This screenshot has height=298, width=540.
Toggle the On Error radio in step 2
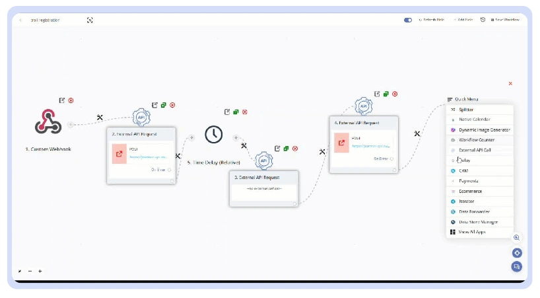pos(170,170)
